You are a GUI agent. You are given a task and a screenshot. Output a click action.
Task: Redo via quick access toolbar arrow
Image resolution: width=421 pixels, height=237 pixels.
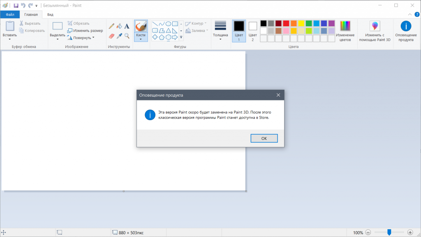[x=30, y=5]
